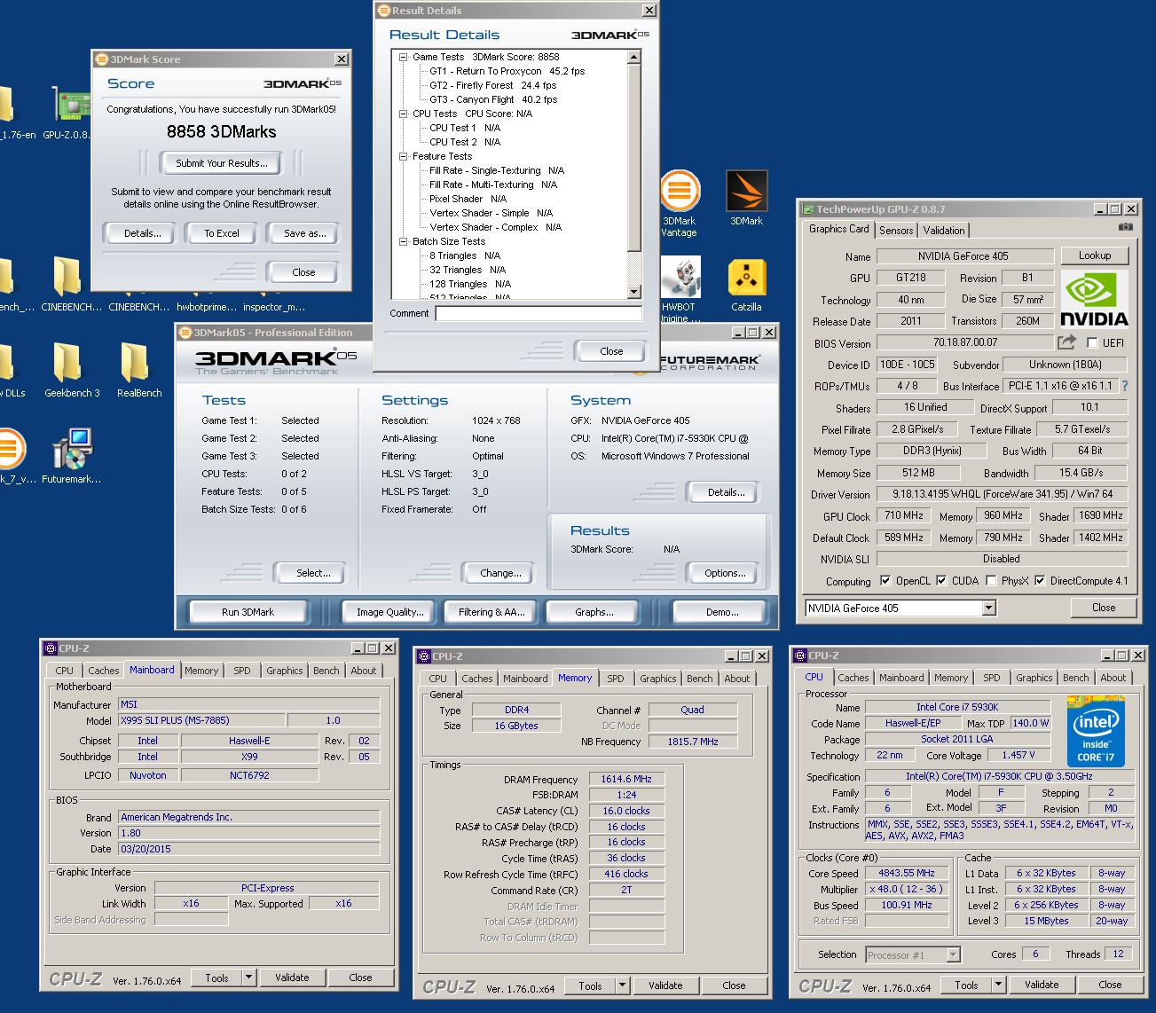Click the NVIDIA logo in GPU-Z
This screenshot has height=1013, width=1156.
click(x=1095, y=298)
